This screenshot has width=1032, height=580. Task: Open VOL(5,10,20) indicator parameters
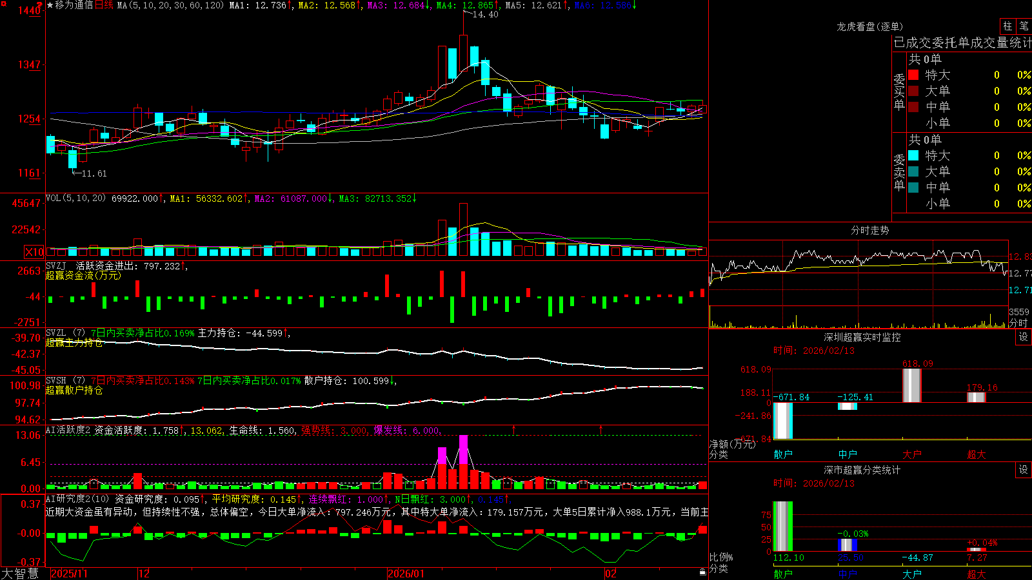[x=75, y=198]
